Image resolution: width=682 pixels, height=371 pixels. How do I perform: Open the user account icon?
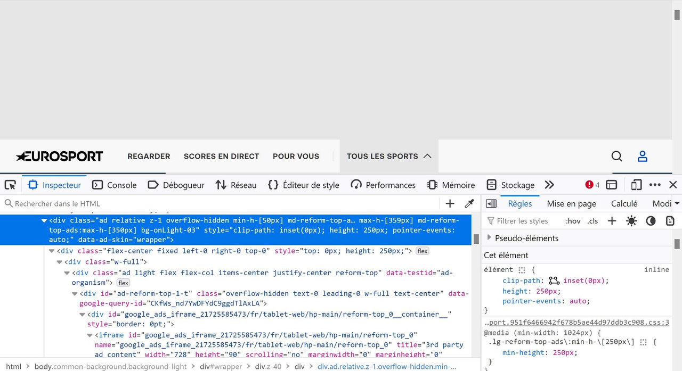(x=643, y=156)
